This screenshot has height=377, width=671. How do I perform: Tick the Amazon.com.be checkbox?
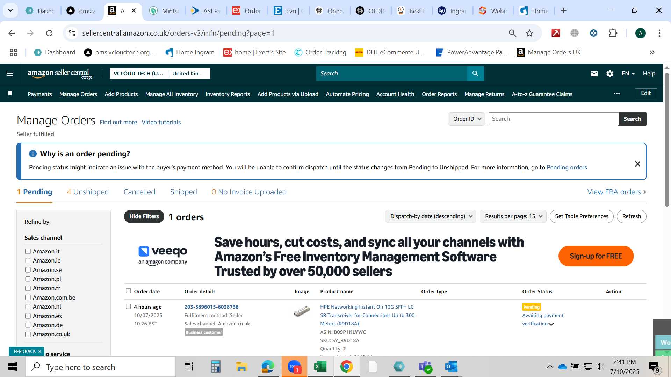pos(28,297)
